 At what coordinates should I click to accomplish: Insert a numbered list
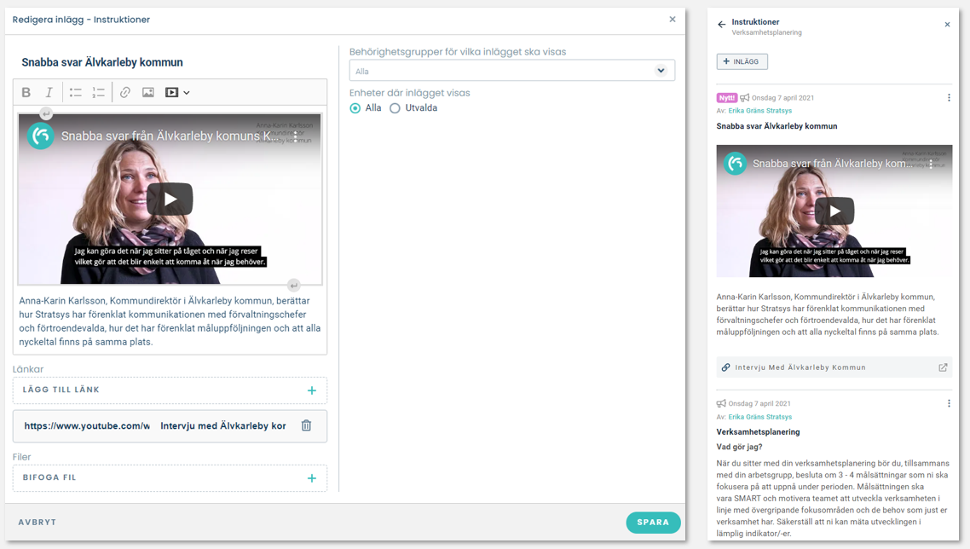point(98,92)
